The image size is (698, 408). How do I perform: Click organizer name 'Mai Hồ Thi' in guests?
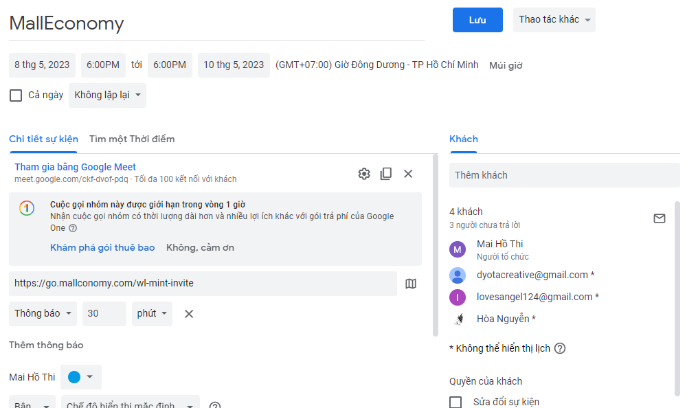pyautogui.click(x=499, y=245)
